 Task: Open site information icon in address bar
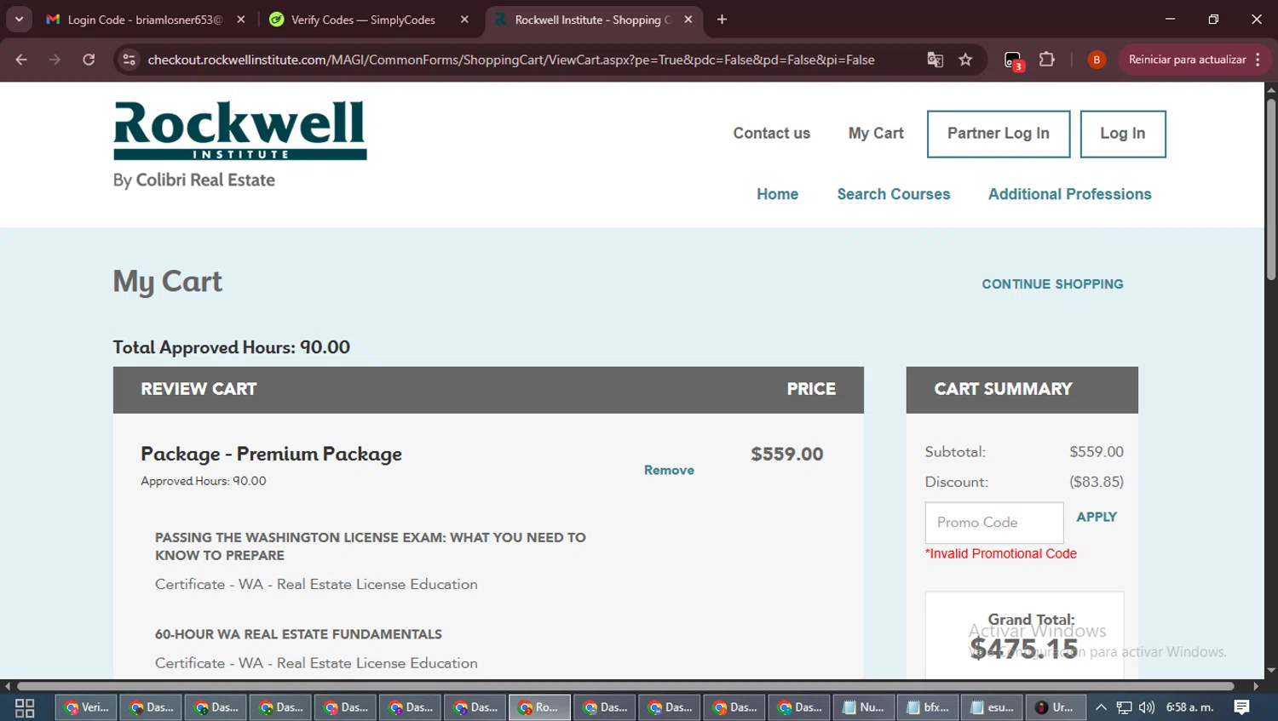coord(129,60)
